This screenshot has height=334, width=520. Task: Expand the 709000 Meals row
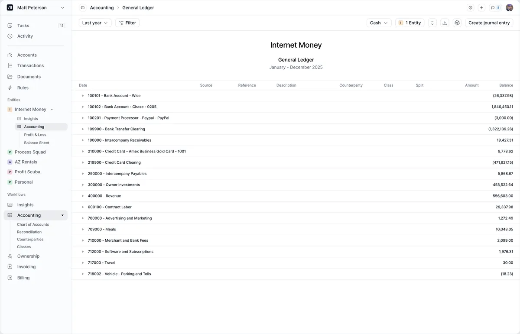tap(83, 230)
